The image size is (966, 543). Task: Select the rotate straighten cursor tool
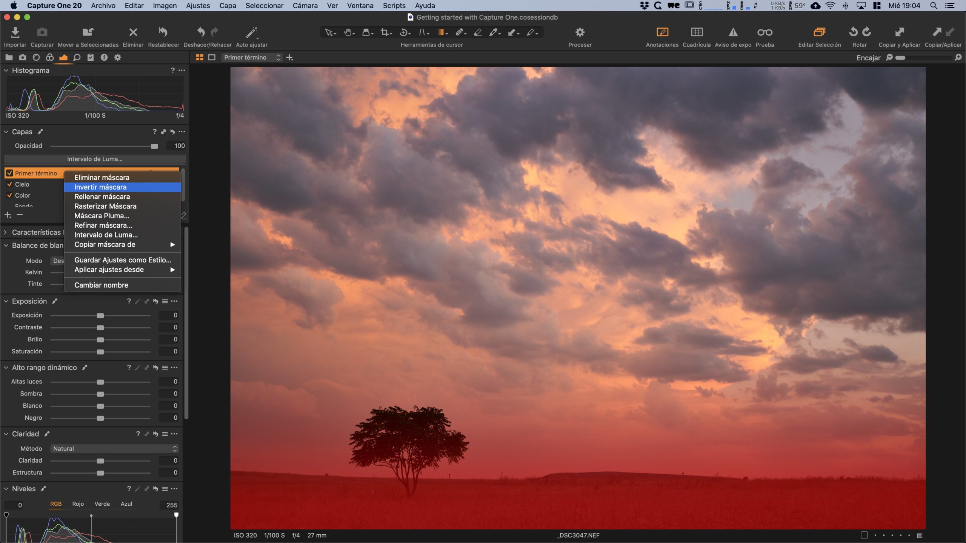coord(405,32)
